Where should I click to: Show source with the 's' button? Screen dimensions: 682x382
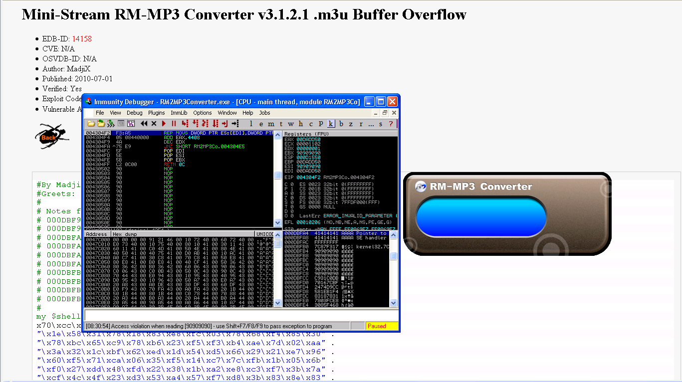381,123
